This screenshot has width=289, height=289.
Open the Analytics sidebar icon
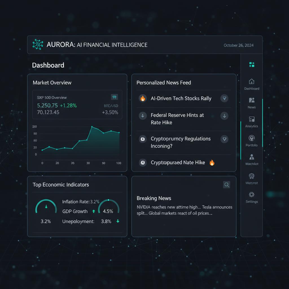pyautogui.click(x=252, y=119)
